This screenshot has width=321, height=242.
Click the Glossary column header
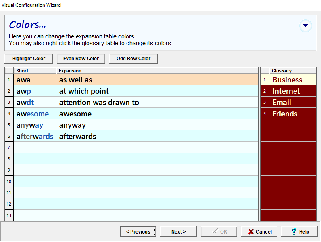tap(292, 71)
